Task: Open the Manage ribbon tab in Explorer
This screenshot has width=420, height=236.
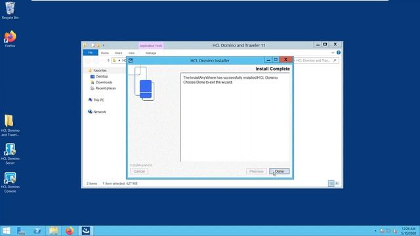Action: coord(151,53)
